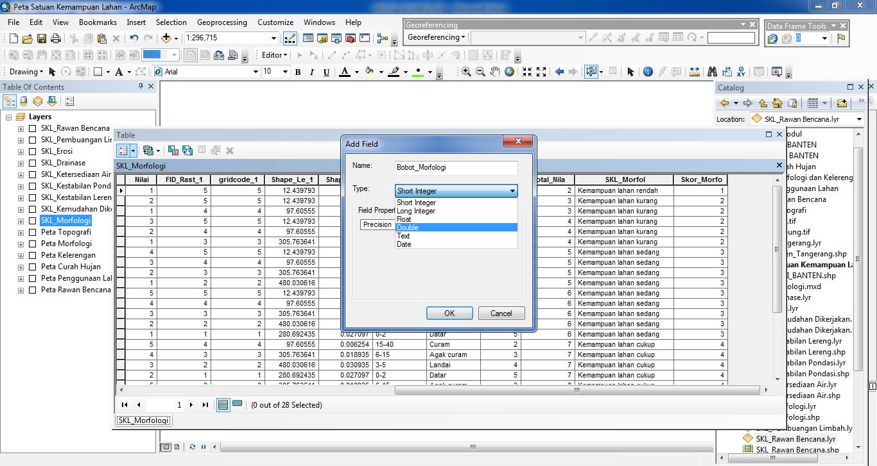Open the Find binoculars tool
The image size is (877, 466).
[x=711, y=72]
